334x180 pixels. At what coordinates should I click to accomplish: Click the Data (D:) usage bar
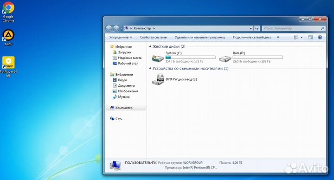[257, 58]
